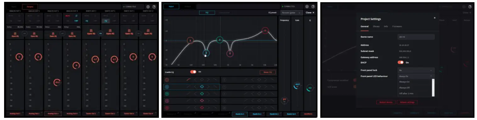Click EQ curve node 1
The width and height of the screenshot is (477, 120).
190,40
